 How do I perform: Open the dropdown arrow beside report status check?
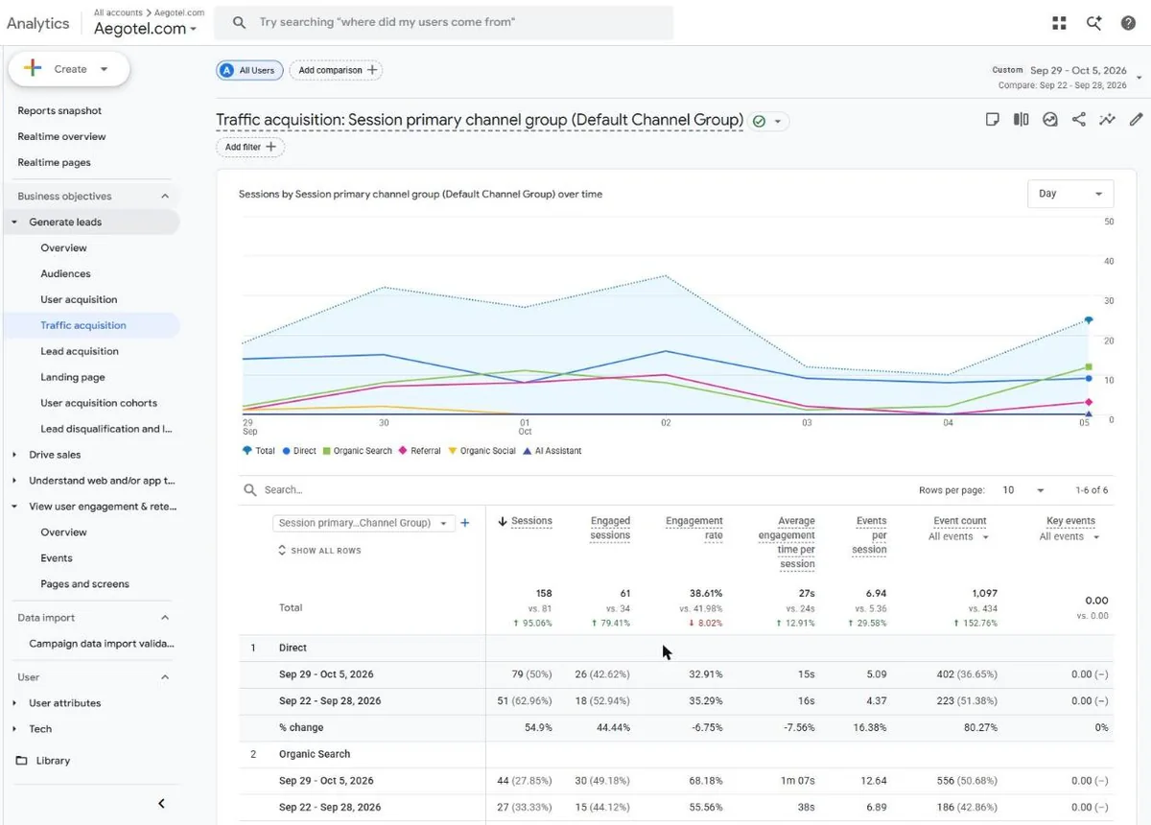[778, 122]
